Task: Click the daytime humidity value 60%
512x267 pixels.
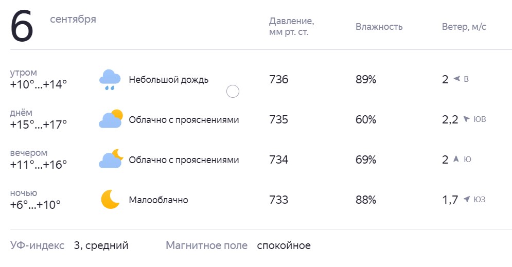Action: tap(366, 119)
